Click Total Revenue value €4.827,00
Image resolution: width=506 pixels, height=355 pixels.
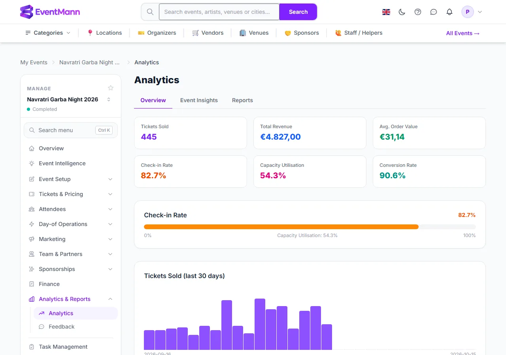coord(280,137)
